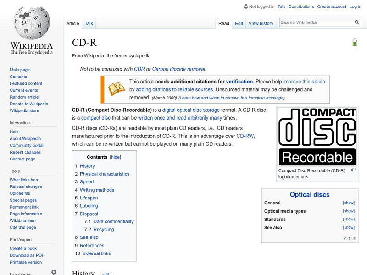
Task: Expand Optical media types section
Action: [x=349, y=211]
